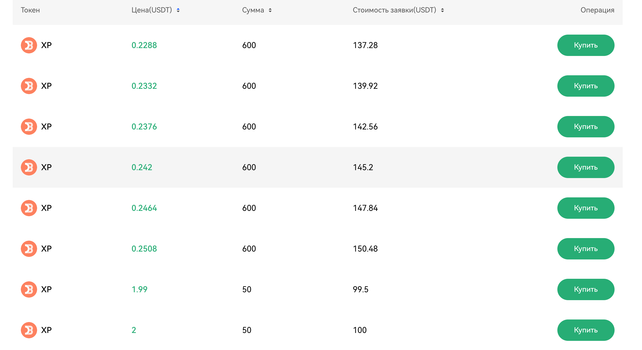Sort by Цена(USDT) column arrows
The width and height of the screenshot is (642, 350).
pos(178,10)
